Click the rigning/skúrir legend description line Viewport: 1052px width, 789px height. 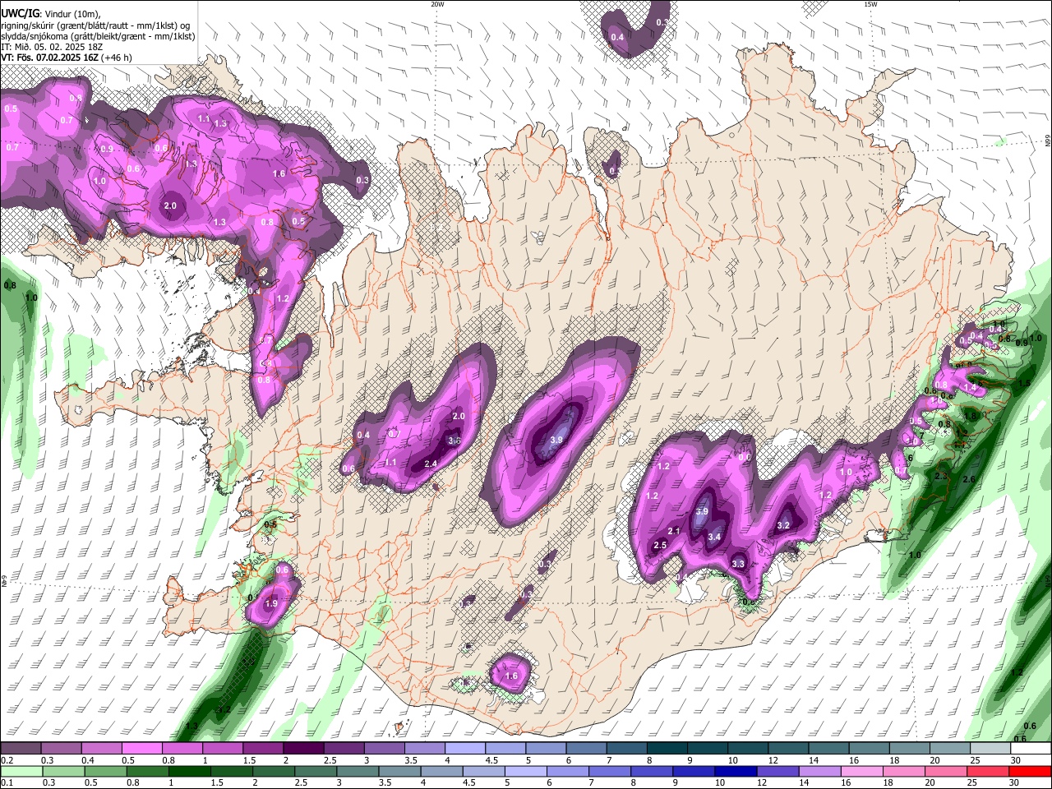tap(95, 25)
